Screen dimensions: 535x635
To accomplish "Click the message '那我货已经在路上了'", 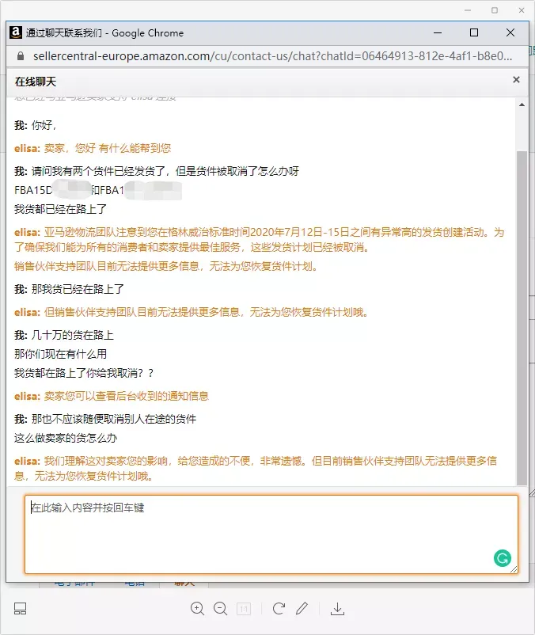I will coord(78,289).
